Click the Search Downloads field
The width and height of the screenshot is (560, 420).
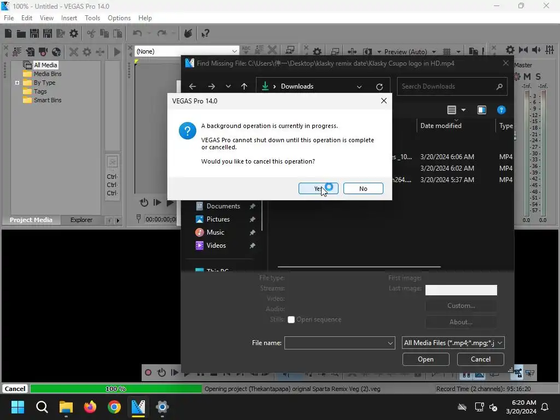pyautogui.click(x=452, y=86)
